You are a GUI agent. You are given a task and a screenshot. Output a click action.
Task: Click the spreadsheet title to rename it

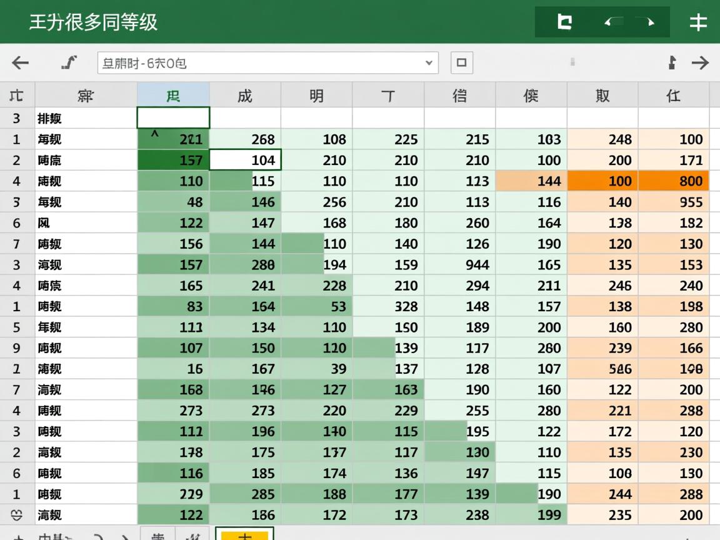coord(92,22)
